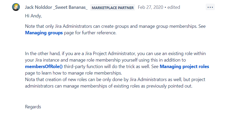This screenshot has width=225, height=113.
Task: Open the Managing groups link
Action: [x=44, y=33]
